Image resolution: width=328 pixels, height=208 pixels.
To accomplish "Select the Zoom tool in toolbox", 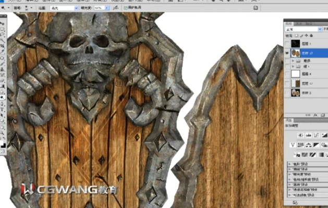I will (x=2, y=133).
